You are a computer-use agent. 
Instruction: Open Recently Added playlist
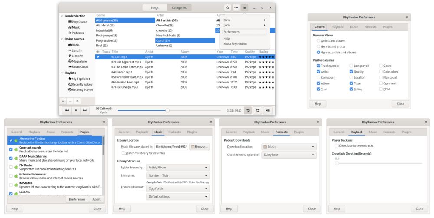tap(80, 84)
